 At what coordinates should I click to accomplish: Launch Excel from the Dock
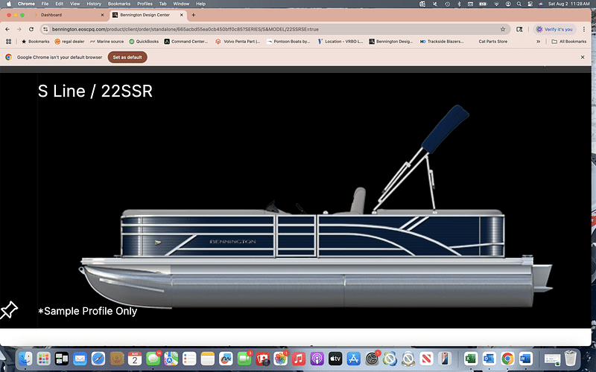tap(471, 359)
